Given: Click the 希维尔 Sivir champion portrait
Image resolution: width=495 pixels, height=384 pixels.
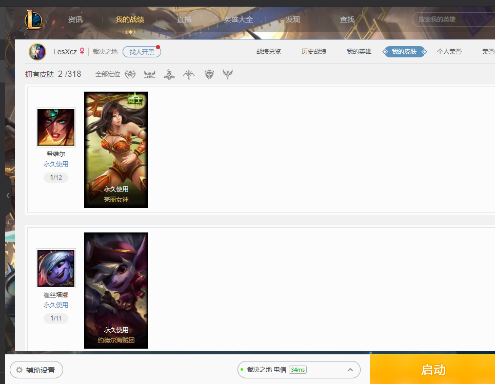Looking at the screenshot, I should [x=56, y=127].
